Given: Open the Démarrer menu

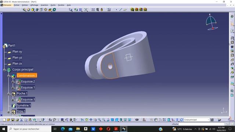Looking at the screenshot, I should click(7, 5).
